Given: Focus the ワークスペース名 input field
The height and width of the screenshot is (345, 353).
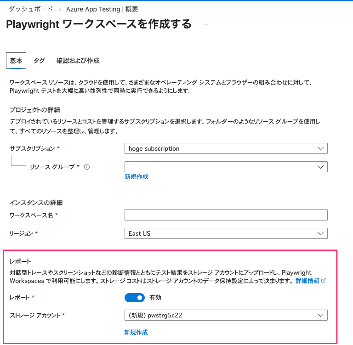Looking at the screenshot, I should [x=226, y=215].
